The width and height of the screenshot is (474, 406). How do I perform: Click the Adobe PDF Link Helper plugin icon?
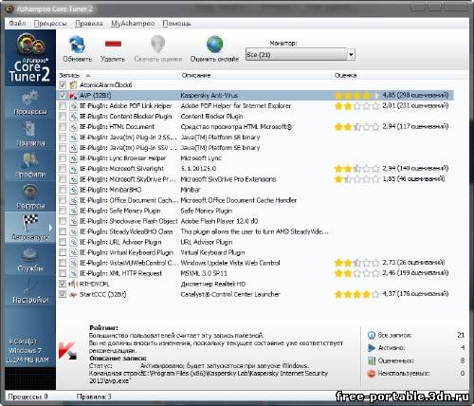(73, 106)
